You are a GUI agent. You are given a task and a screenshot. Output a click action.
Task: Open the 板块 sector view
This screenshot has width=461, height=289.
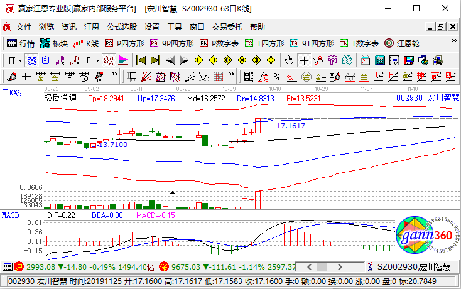coord(54,43)
